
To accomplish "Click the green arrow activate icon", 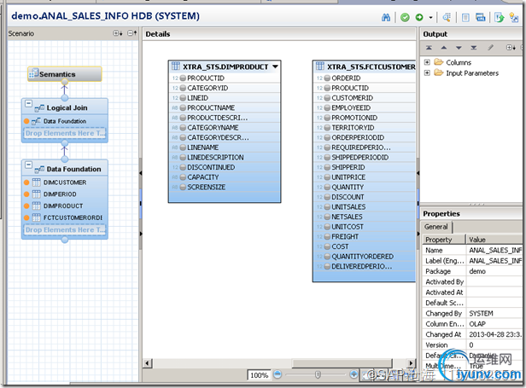I will click(419, 16).
